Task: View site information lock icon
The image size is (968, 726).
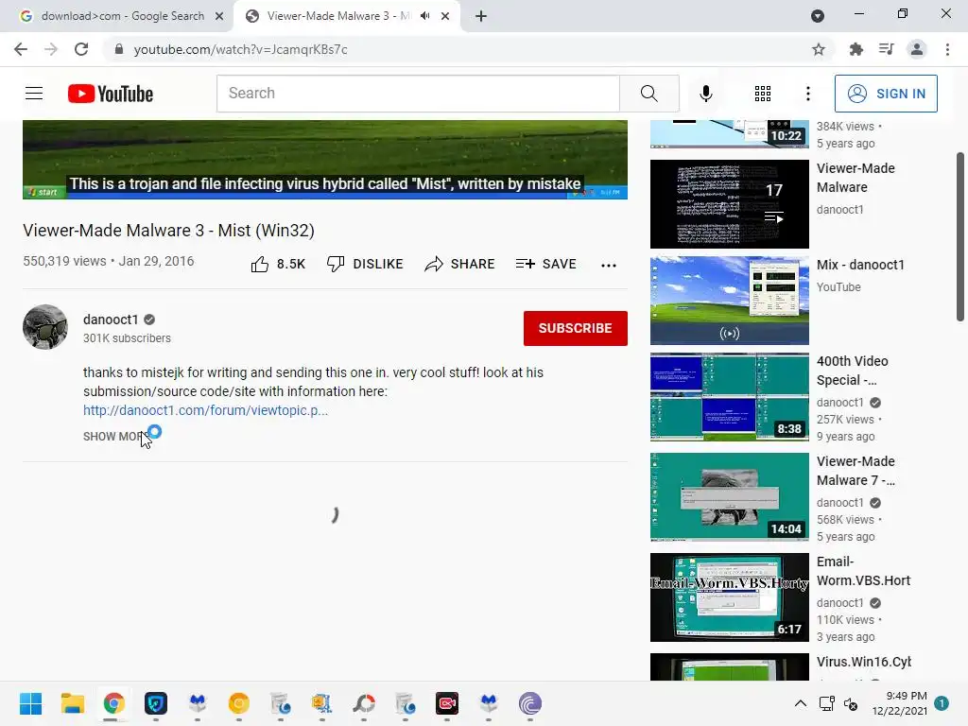Action: click(118, 49)
